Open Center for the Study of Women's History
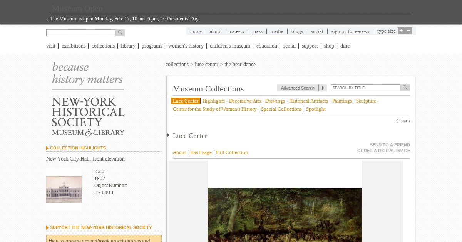This screenshot has width=462, height=242. 215,109
